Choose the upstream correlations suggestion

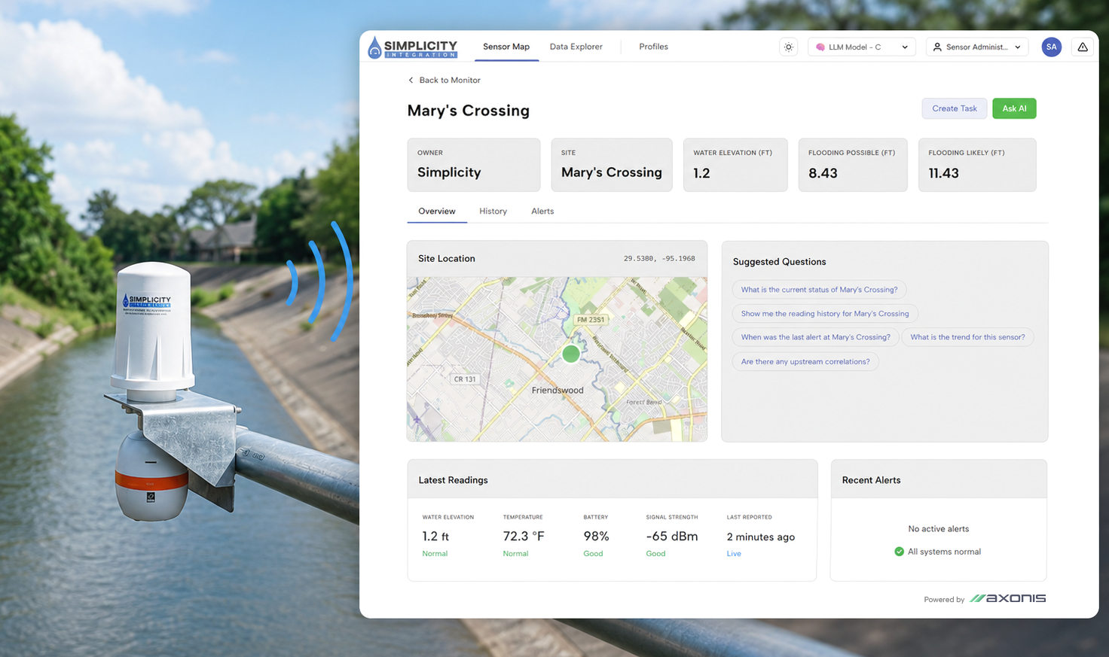(805, 362)
